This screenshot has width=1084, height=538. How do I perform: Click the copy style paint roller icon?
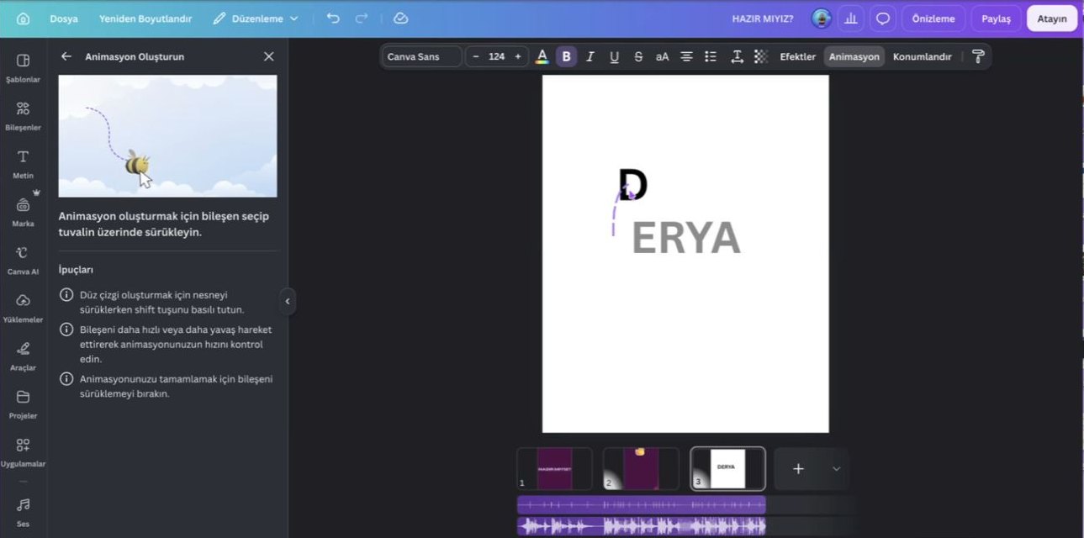(x=978, y=56)
